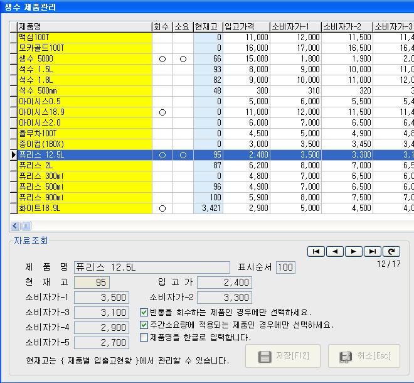Click the horizontal scrollbar left arrow

click(x=15, y=226)
